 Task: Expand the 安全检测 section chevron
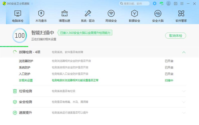tap(184, 102)
